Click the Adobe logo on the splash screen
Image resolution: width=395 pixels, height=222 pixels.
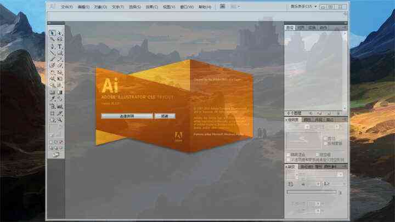(x=178, y=137)
